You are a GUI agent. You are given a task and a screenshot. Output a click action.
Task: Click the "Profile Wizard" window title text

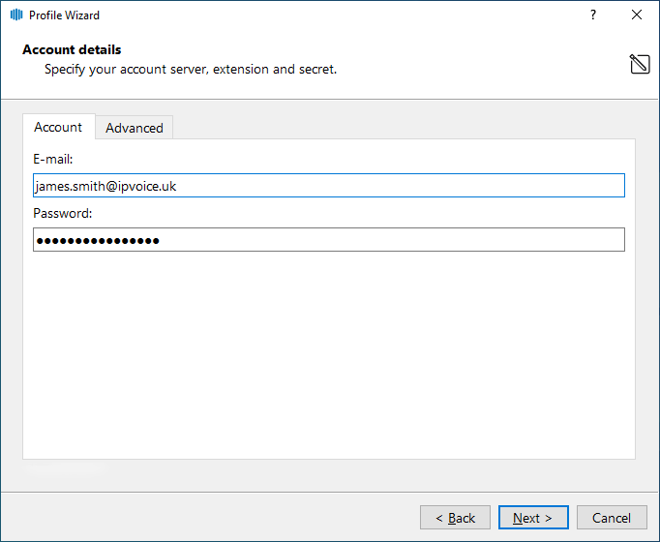point(64,15)
